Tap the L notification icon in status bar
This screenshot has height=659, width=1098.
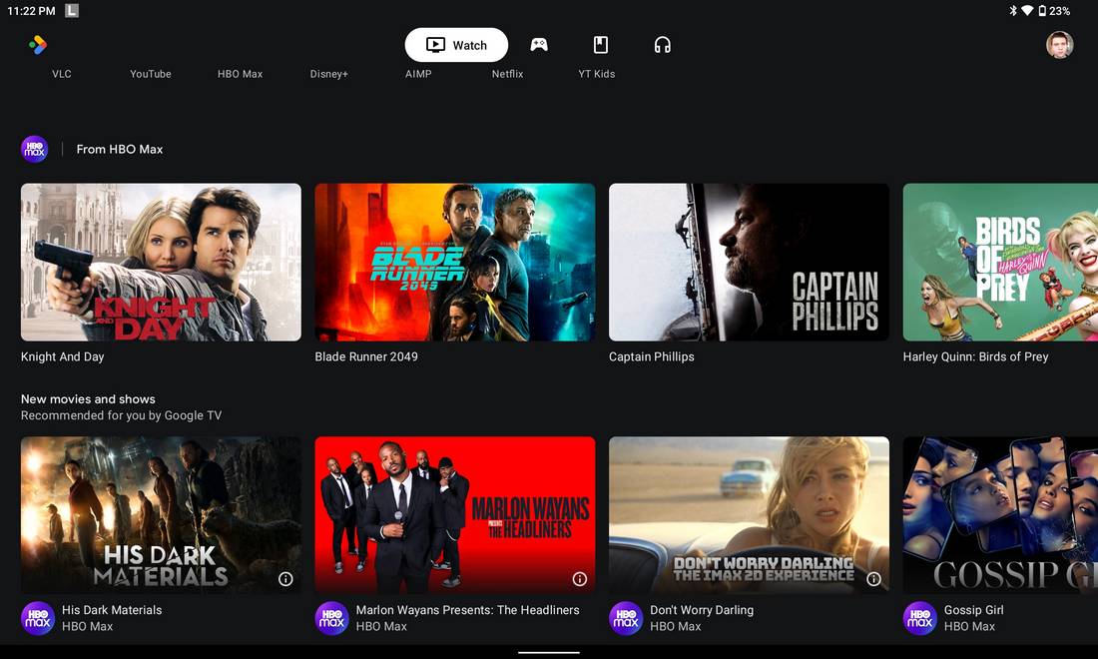tap(72, 11)
